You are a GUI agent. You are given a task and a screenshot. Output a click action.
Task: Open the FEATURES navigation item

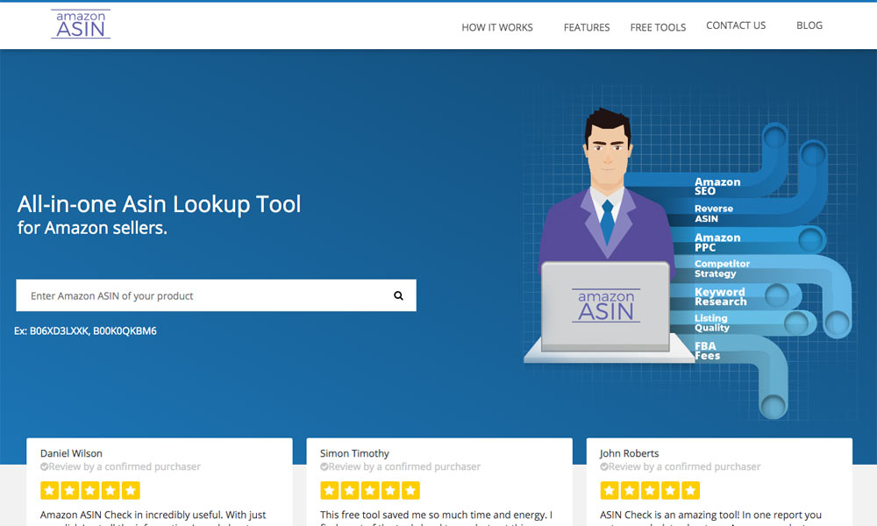click(587, 27)
